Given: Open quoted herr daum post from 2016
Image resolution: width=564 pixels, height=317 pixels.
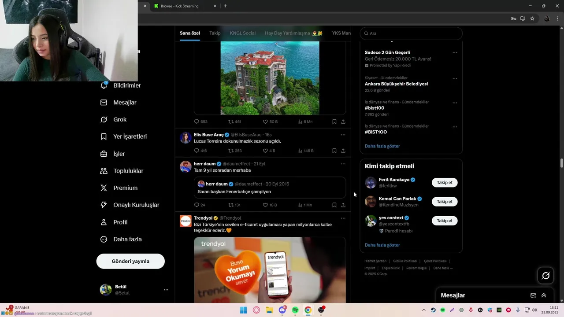Looking at the screenshot, I should tap(270, 188).
